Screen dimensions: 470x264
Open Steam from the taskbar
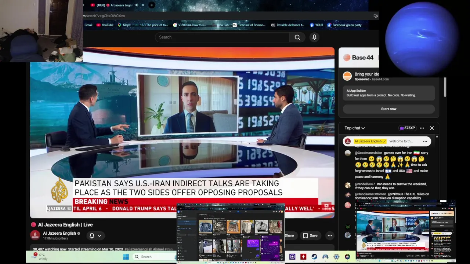pos(314,257)
